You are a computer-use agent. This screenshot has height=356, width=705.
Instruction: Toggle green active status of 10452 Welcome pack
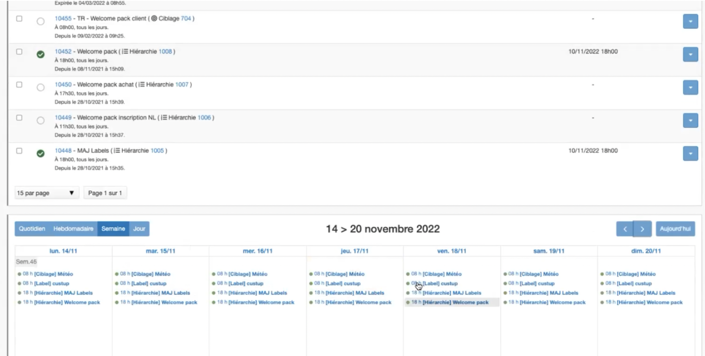click(41, 54)
